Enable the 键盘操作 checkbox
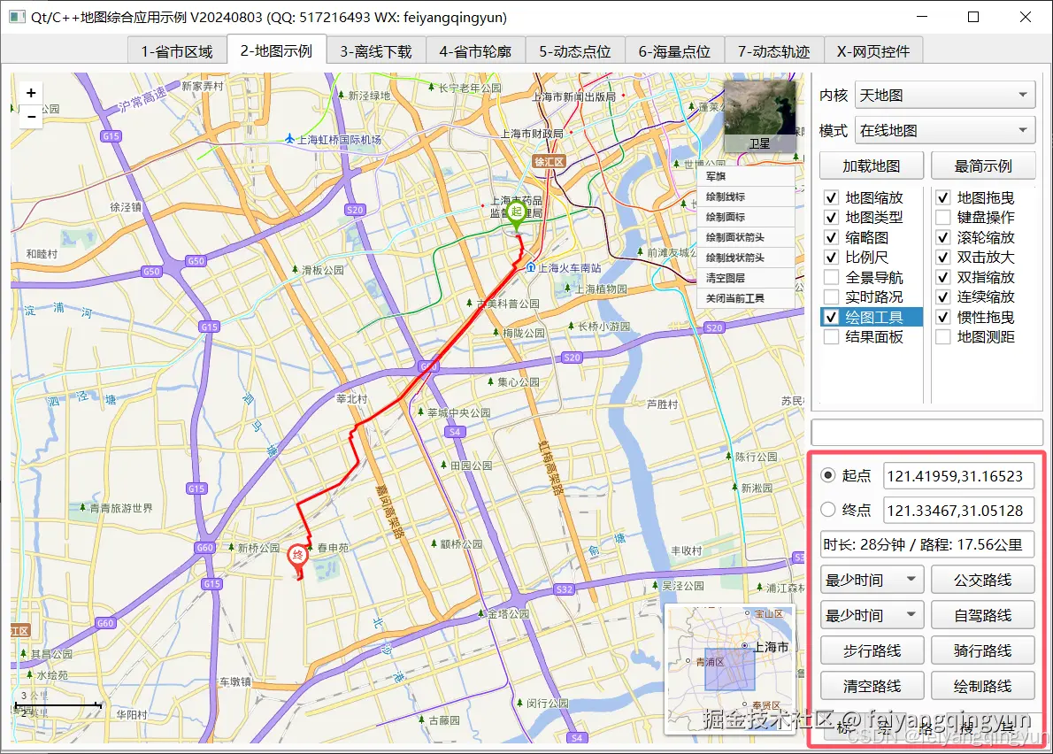 coord(944,217)
